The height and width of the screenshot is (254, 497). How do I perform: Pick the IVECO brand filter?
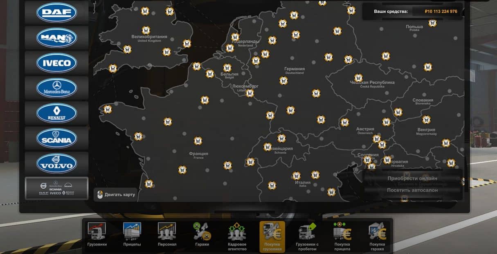coord(56,63)
